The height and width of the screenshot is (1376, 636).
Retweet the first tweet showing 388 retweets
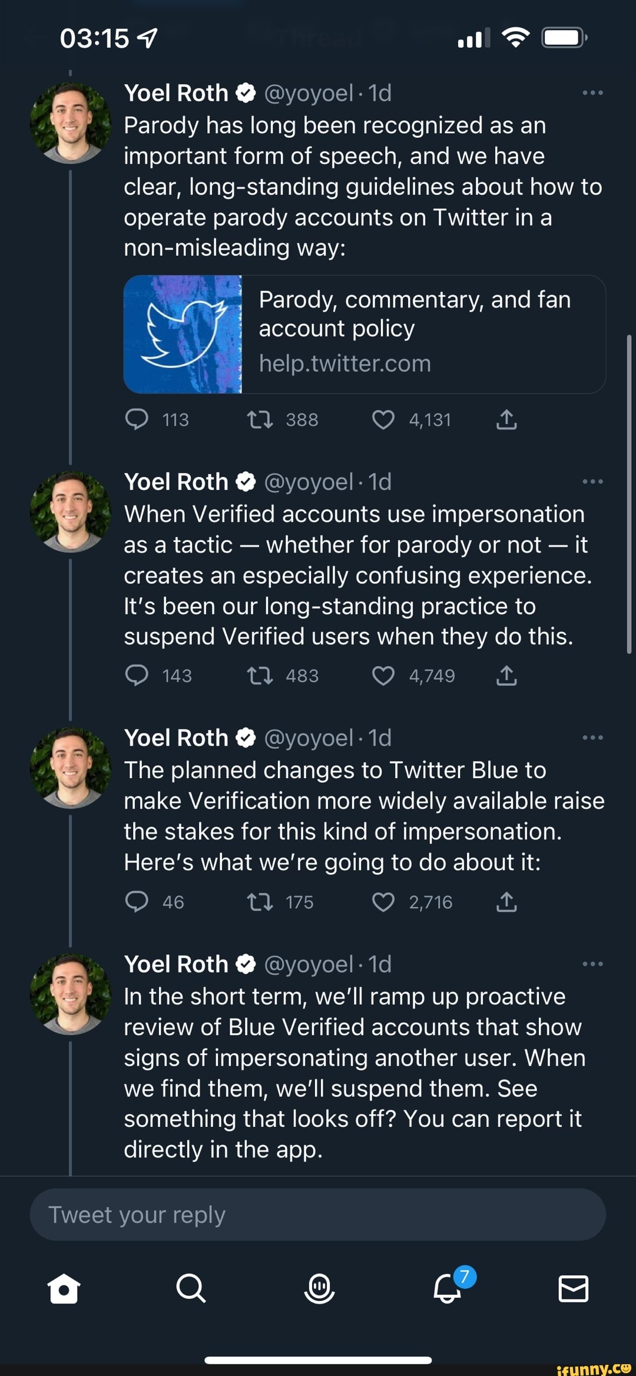tap(259, 420)
